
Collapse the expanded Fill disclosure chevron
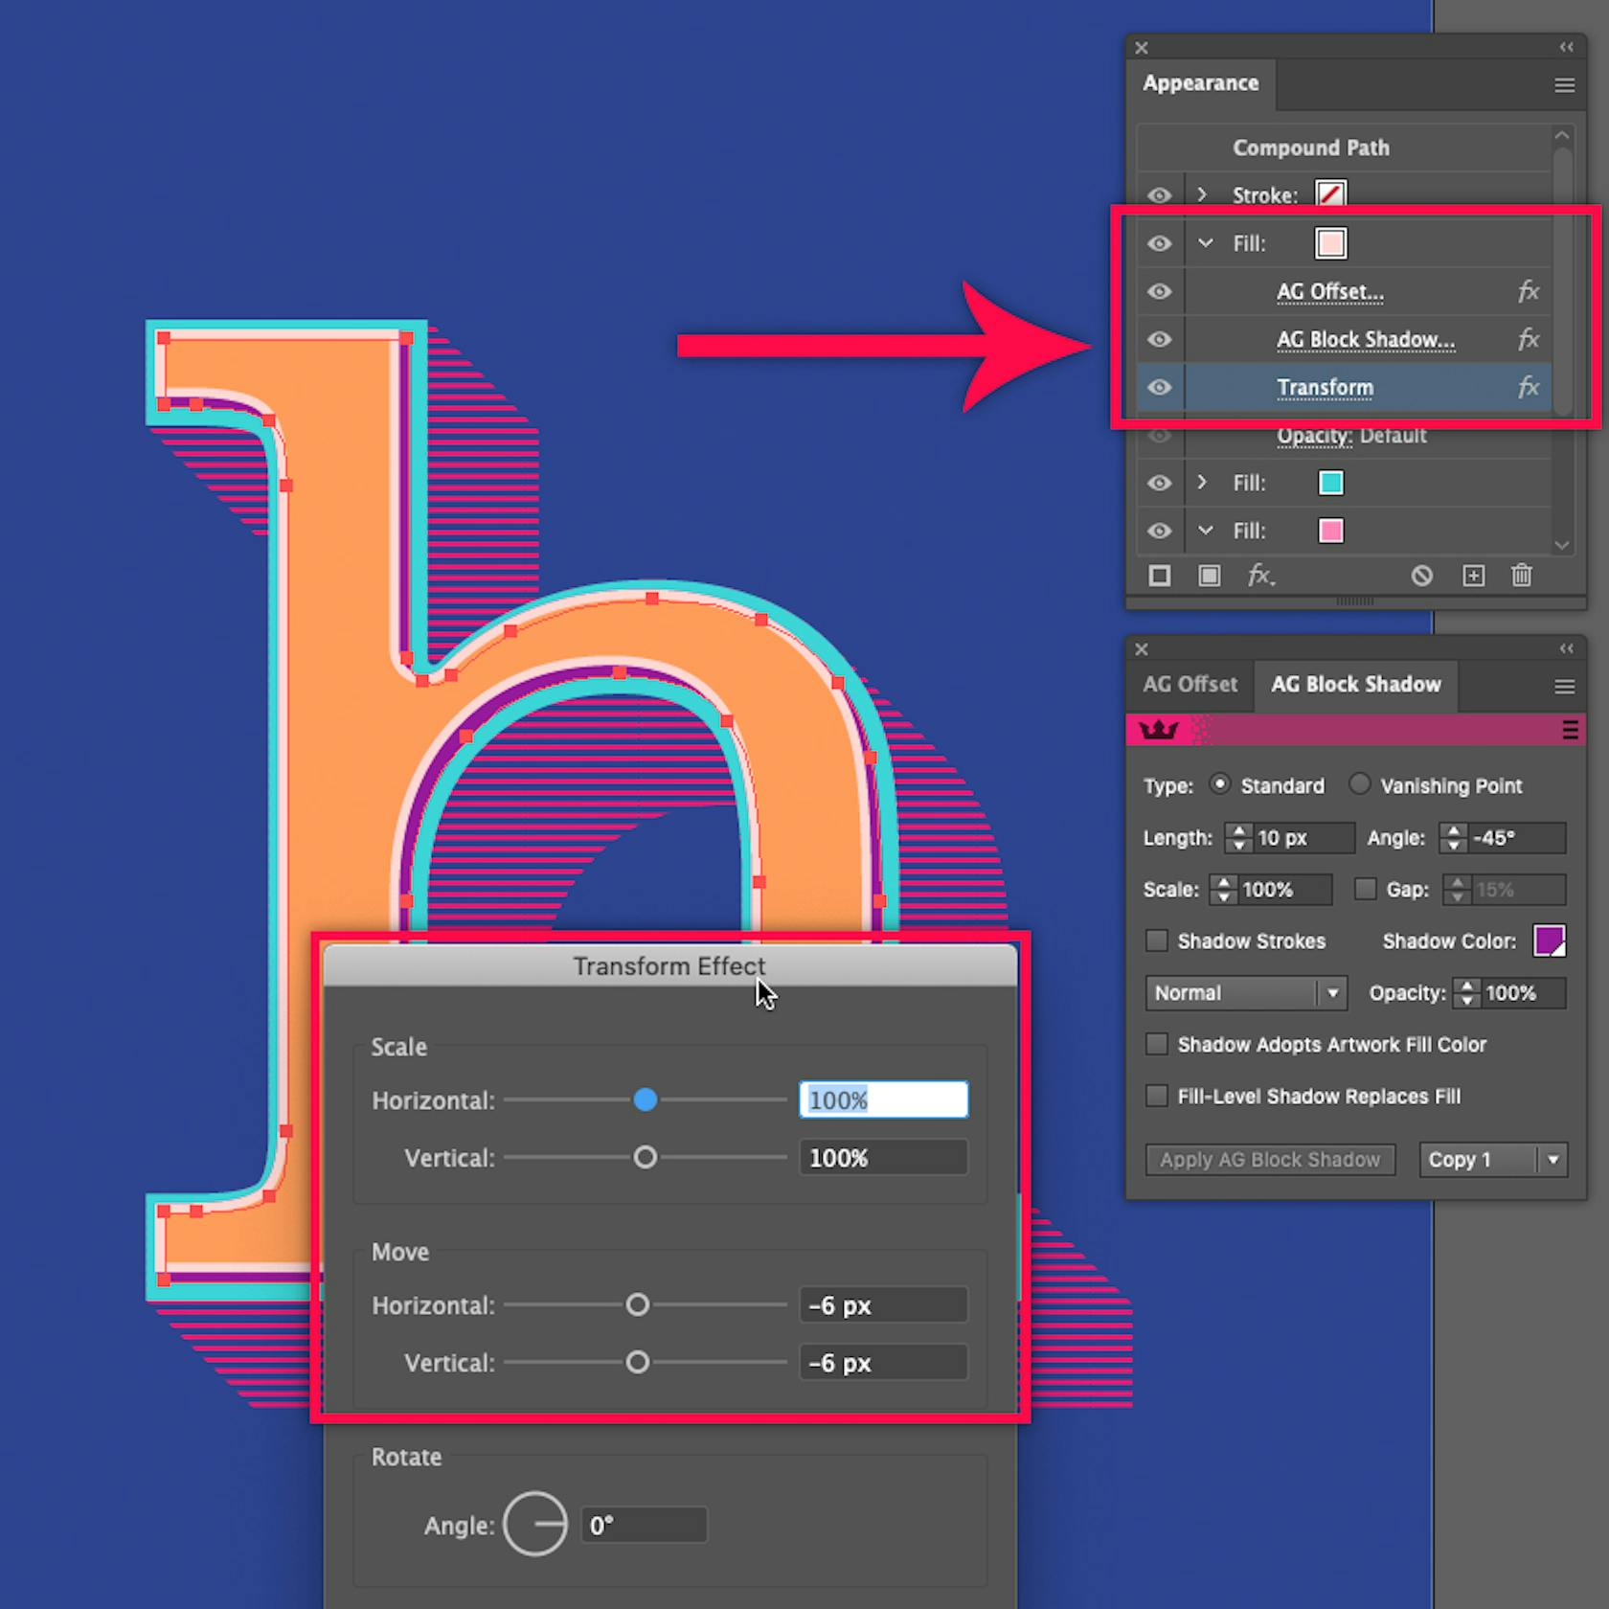coord(1206,243)
